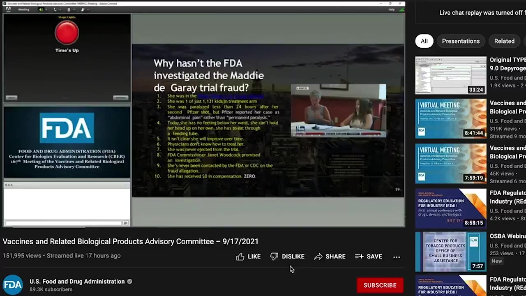Click the right gray button under stage lights pod
Viewport: 526px width, 296px height.
(x=120, y=97)
